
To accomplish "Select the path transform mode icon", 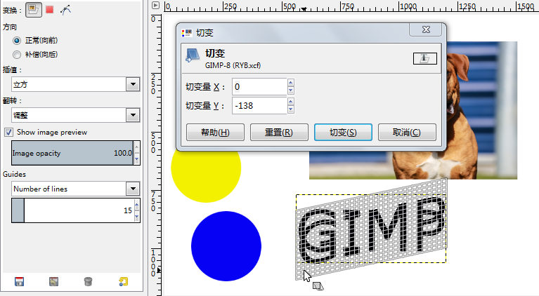I will (x=65, y=10).
